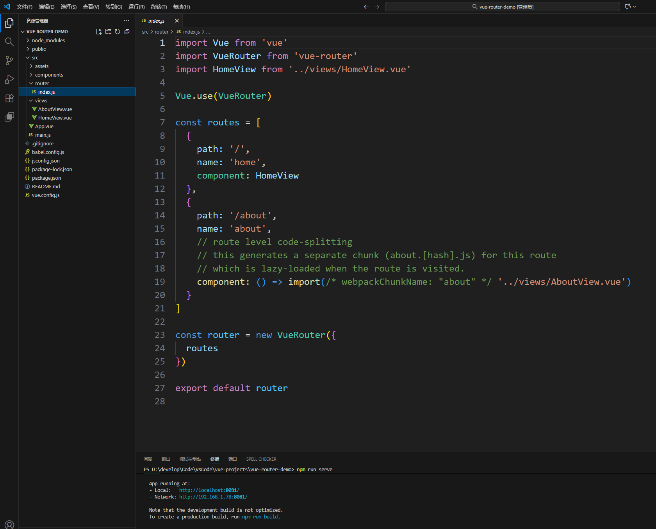Switch to the 输出 panel tab
Image resolution: width=656 pixels, height=529 pixels.
[166, 459]
